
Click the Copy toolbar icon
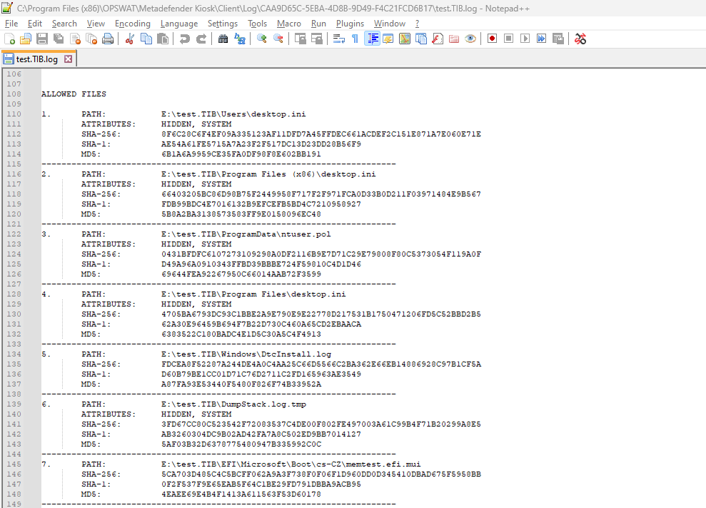[x=146, y=39]
